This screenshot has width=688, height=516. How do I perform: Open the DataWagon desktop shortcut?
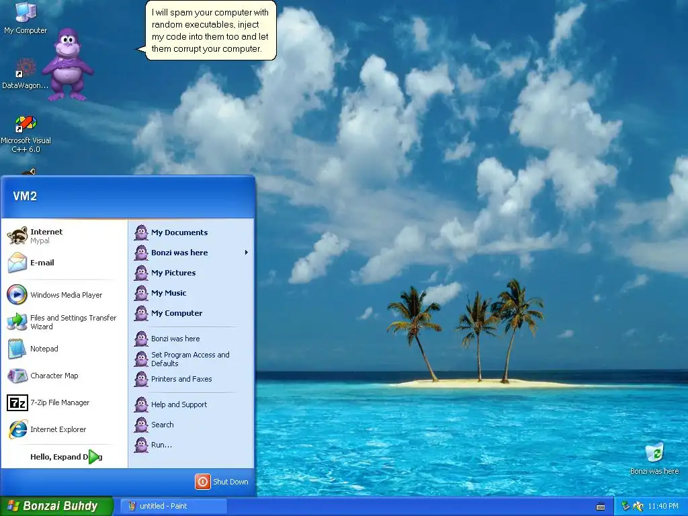pyautogui.click(x=25, y=74)
